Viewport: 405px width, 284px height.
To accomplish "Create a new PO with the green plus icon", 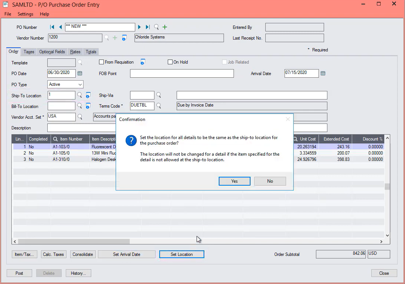I will point(164,27).
